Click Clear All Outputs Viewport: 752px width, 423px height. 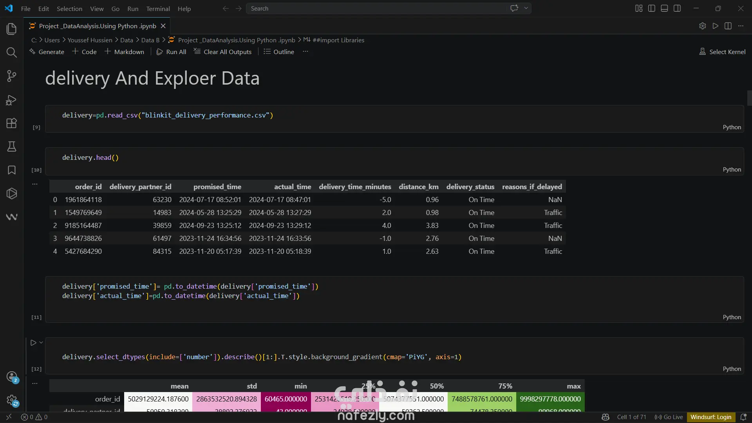(x=222, y=52)
